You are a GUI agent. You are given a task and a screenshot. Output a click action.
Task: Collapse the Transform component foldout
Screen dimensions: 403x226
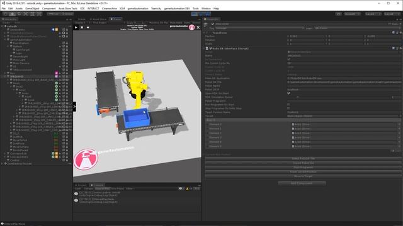(204, 33)
